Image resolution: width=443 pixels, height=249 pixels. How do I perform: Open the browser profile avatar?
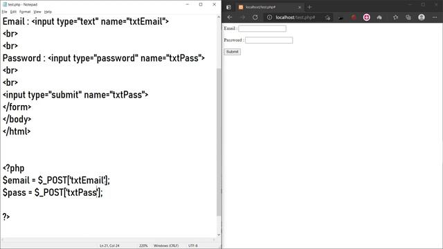click(x=422, y=17)
